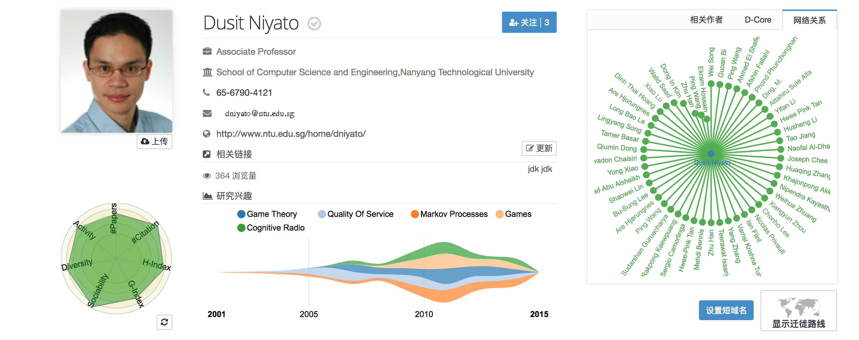Click the briefcase icon next to Associate Professor
Viewport: 859px width, 340px height.
click(207, 51)
